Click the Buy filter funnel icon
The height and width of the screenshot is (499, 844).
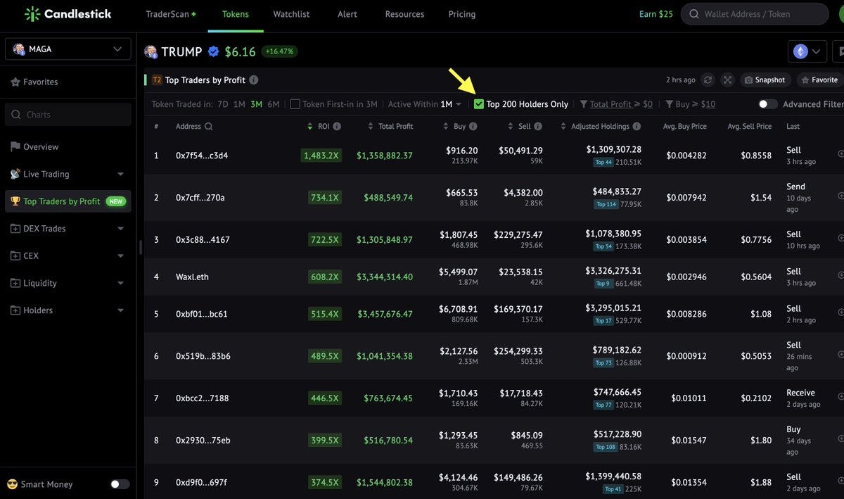click(669, 104)
